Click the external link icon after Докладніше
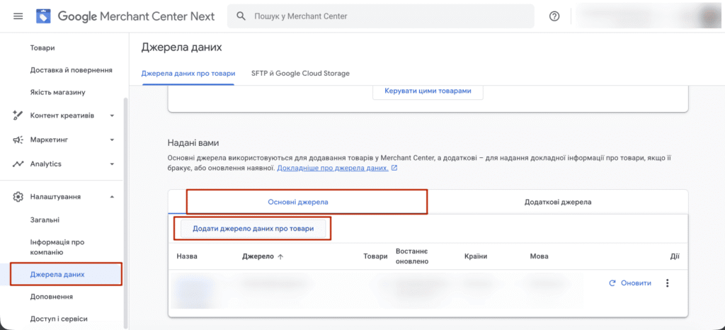 (394, 169)
